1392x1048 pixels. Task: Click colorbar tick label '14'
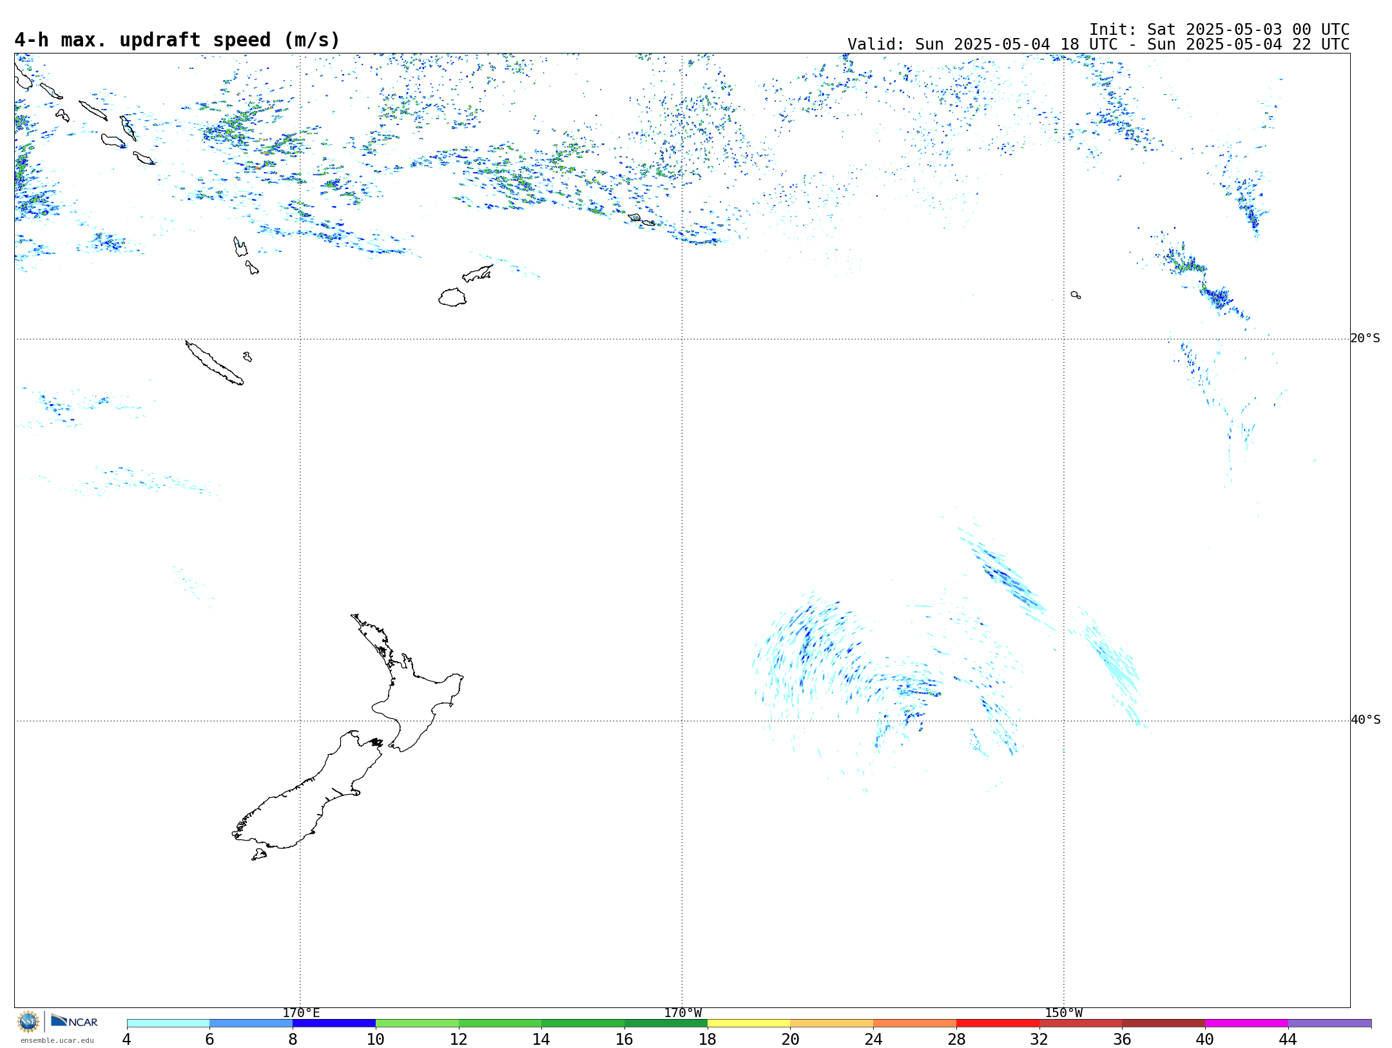pos(541,1039)
